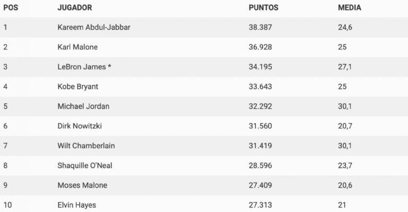The width and height of the screenshot is (408, 212).
Task: Click on Kareem Abdul-Jabbar's name
Action: pos(93,28)
